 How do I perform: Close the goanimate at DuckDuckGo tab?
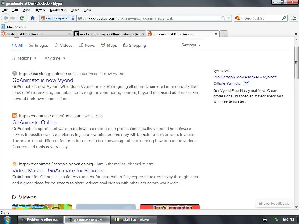[x=216, y=34]
